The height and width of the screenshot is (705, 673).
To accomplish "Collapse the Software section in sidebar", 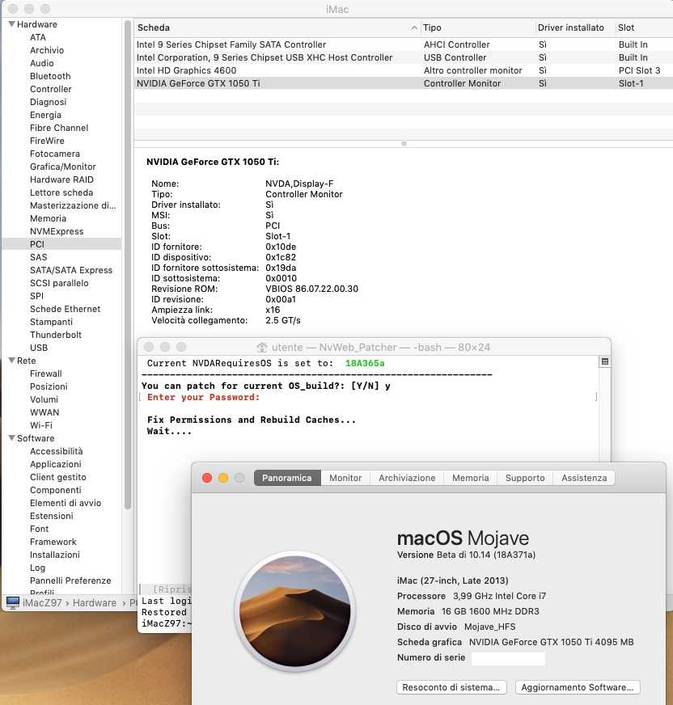I will 11,438.
